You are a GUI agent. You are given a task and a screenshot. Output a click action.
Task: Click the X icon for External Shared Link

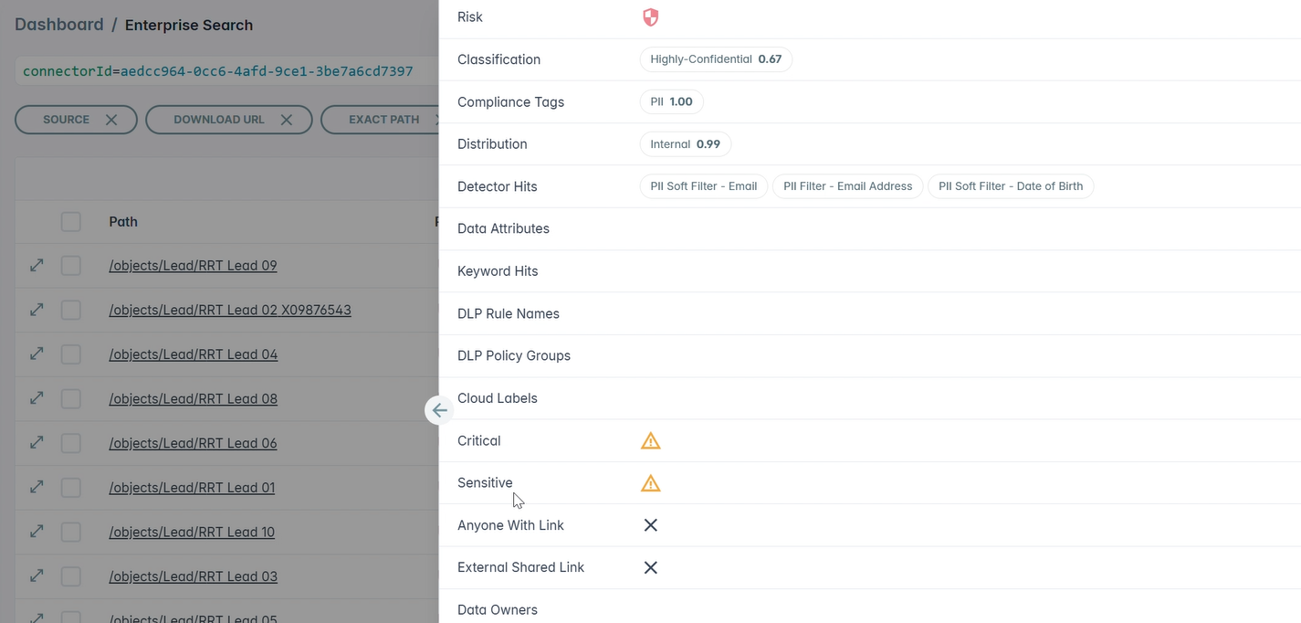pos(650,567)
